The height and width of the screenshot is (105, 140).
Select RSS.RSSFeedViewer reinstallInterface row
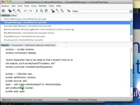click(65, 33)
